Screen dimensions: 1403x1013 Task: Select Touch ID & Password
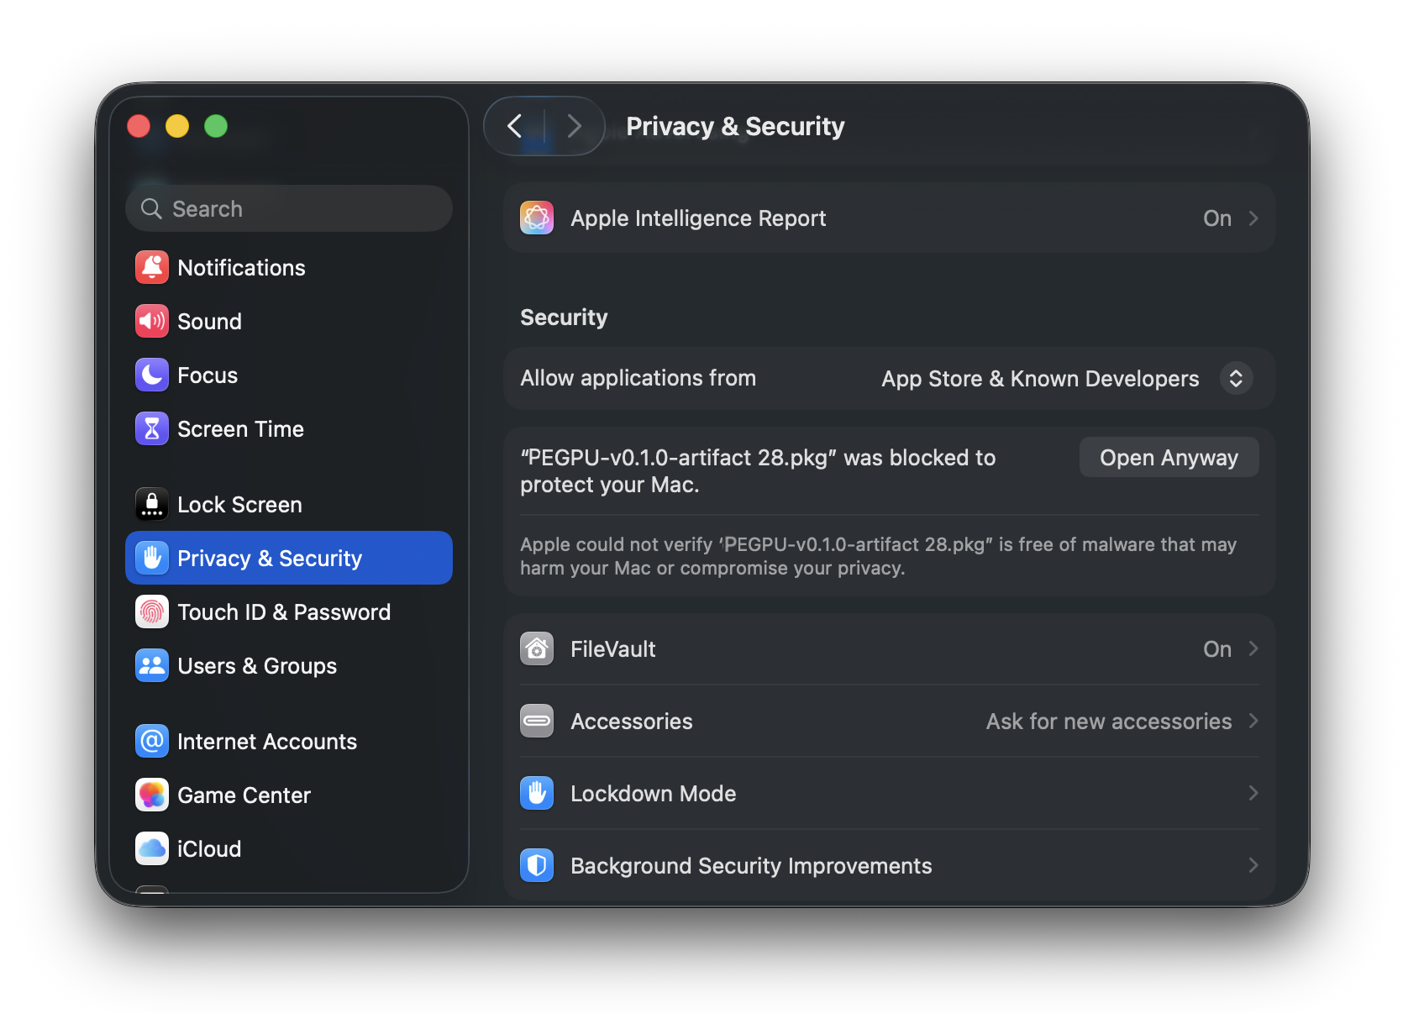click(289, 612)
